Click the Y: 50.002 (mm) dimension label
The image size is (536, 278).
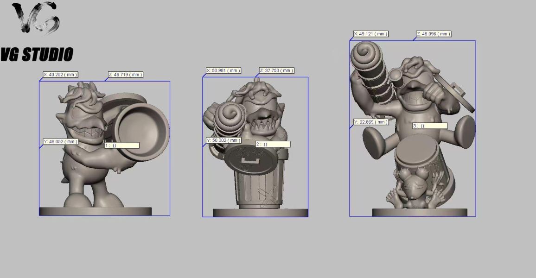coord(224,140)
